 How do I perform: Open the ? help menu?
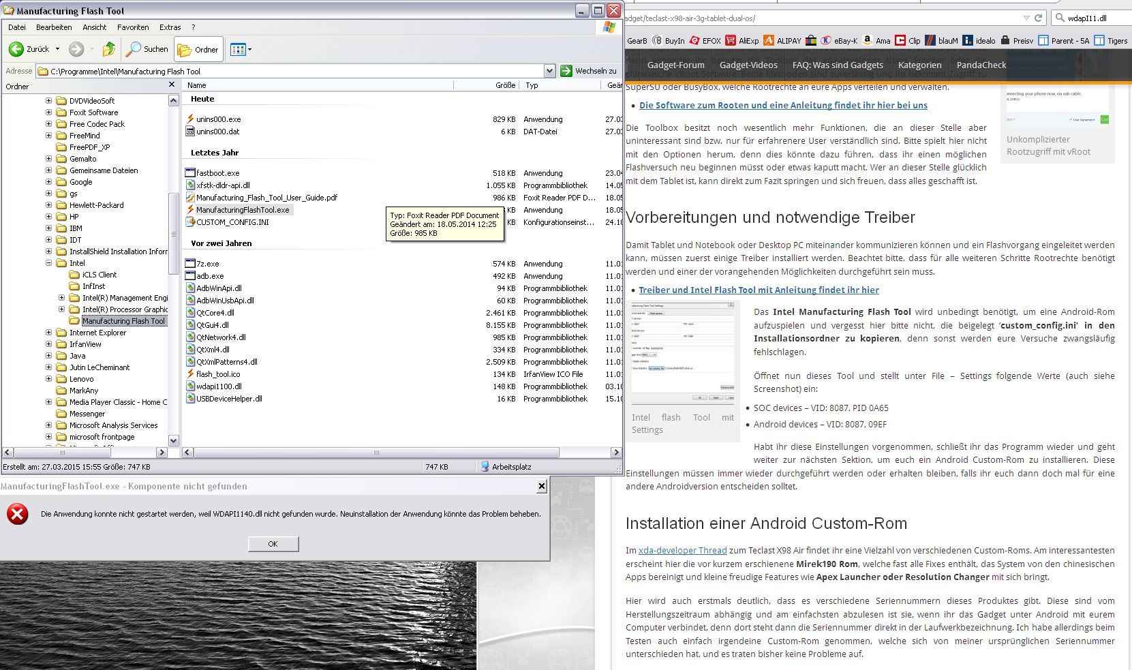[x=194, y=27]
